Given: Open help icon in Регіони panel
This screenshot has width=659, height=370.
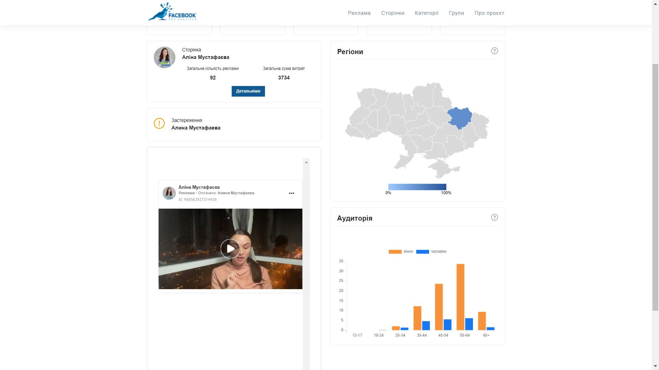Looking at the screenshot, I should click(x=494, y=51).
